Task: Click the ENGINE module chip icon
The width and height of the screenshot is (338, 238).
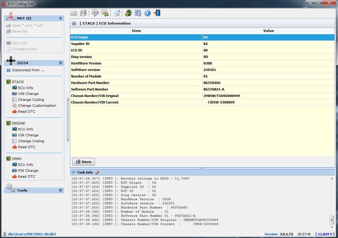Action: pos(8,123)
